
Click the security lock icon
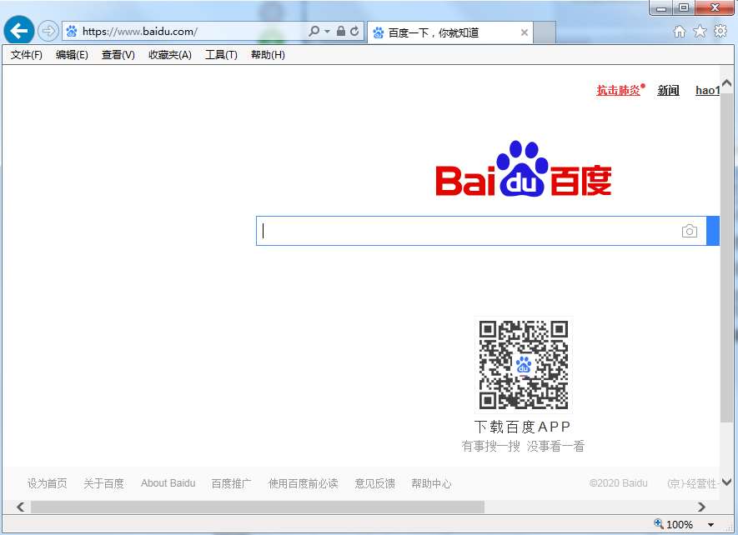pyautogui.click(x=341, y=32)
